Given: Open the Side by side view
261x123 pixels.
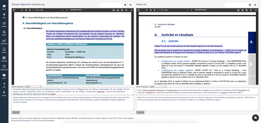Looking at the screenshot, I should point(4,68).
